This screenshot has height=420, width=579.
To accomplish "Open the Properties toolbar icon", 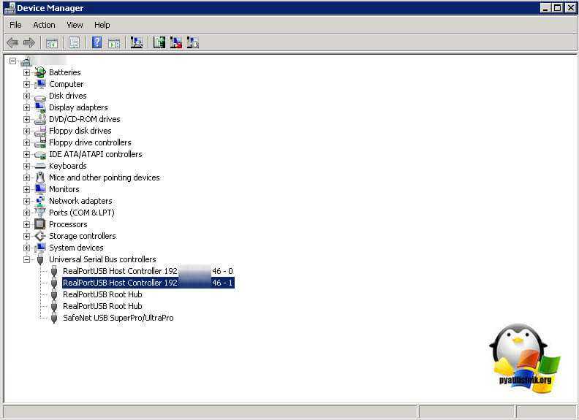I will coord(75,43).
